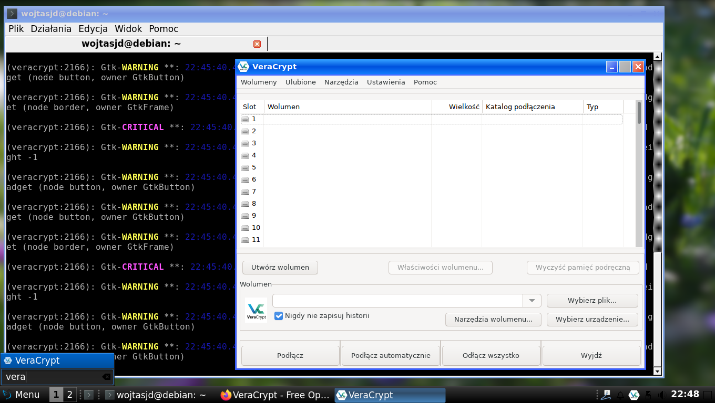
Task: Click the VeraCrypt logo in the Wolumen section
Action: point(256,309)
